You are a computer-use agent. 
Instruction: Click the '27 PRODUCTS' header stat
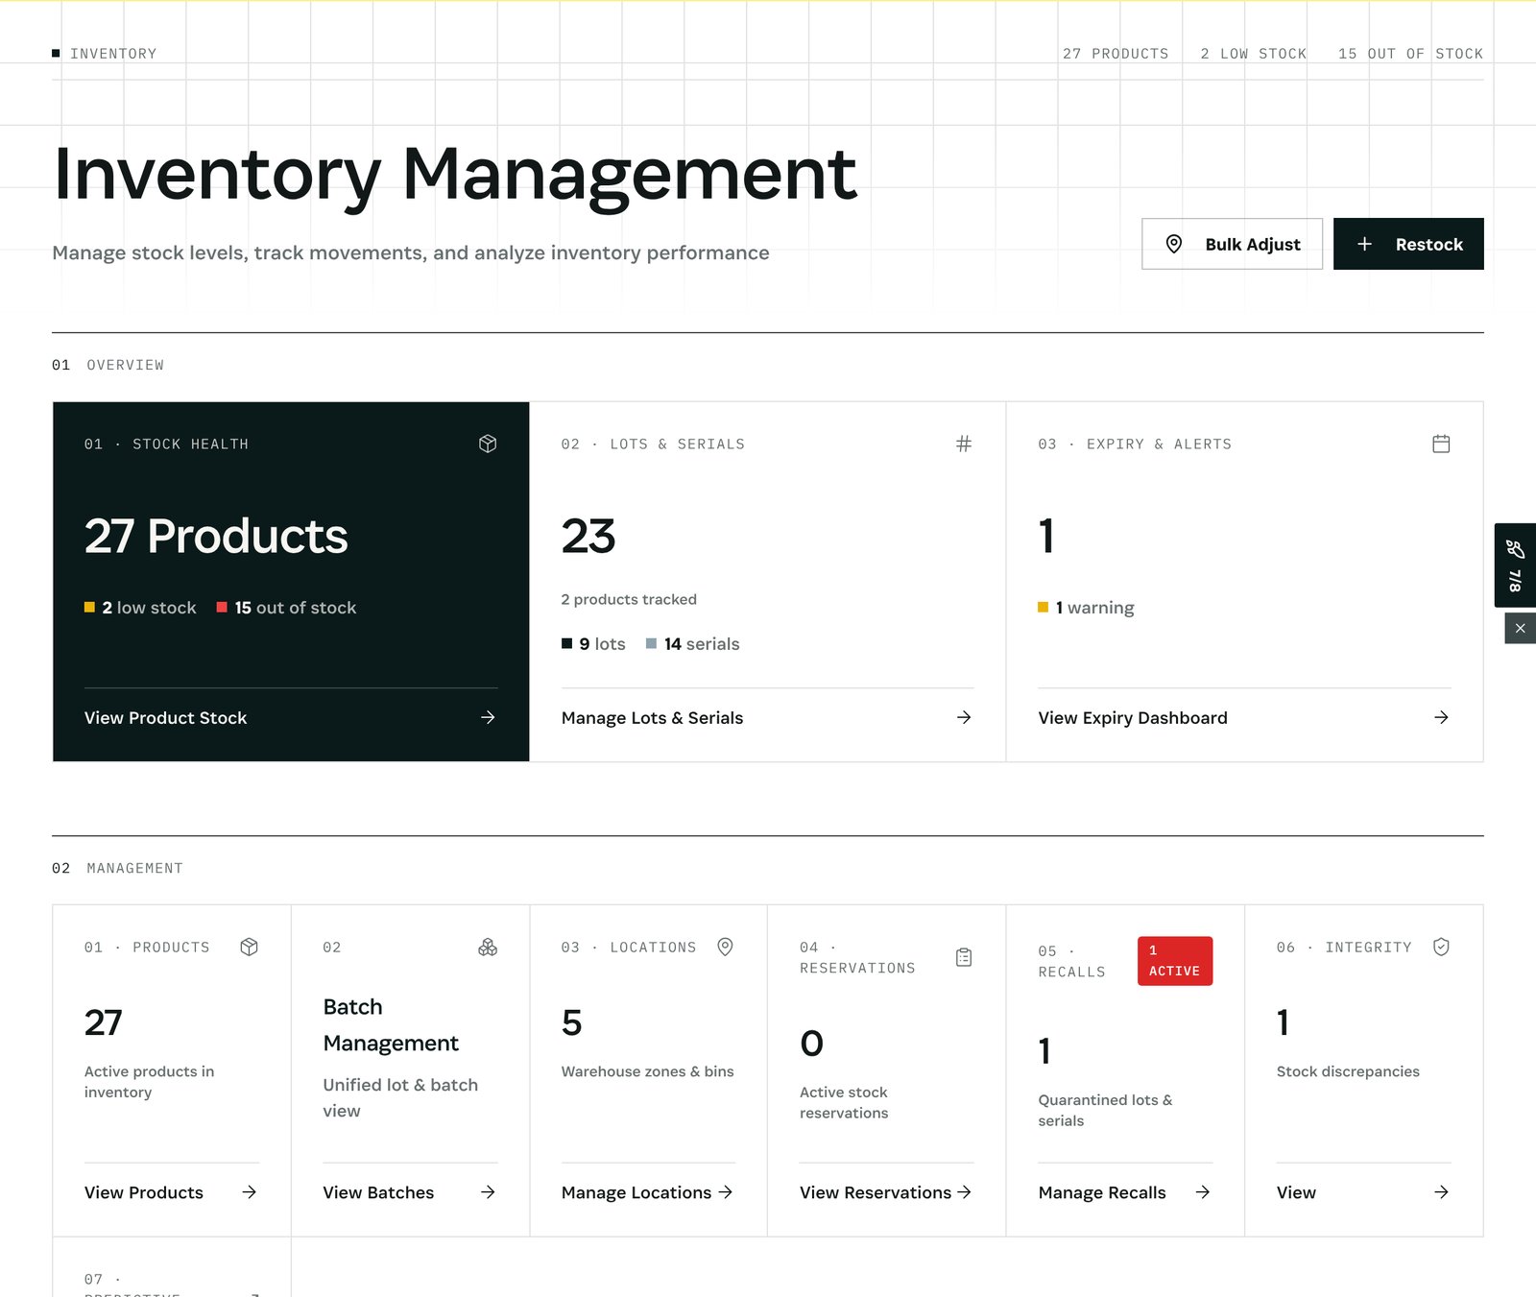(x=1116, y=54)
